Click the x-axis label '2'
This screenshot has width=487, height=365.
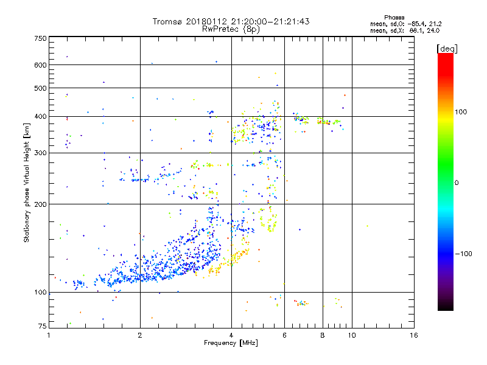[140, 335]
